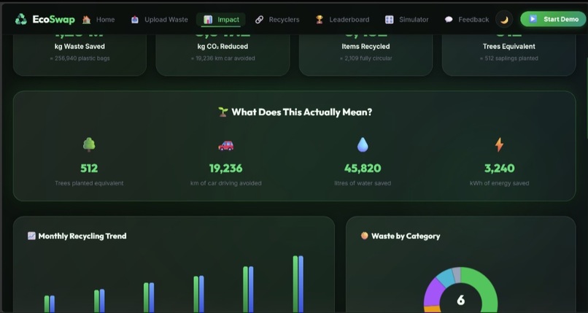The width and height of the screenshot is (588, 313).
Task: Click the seedling icon in section heading
Action: [223, 112]
